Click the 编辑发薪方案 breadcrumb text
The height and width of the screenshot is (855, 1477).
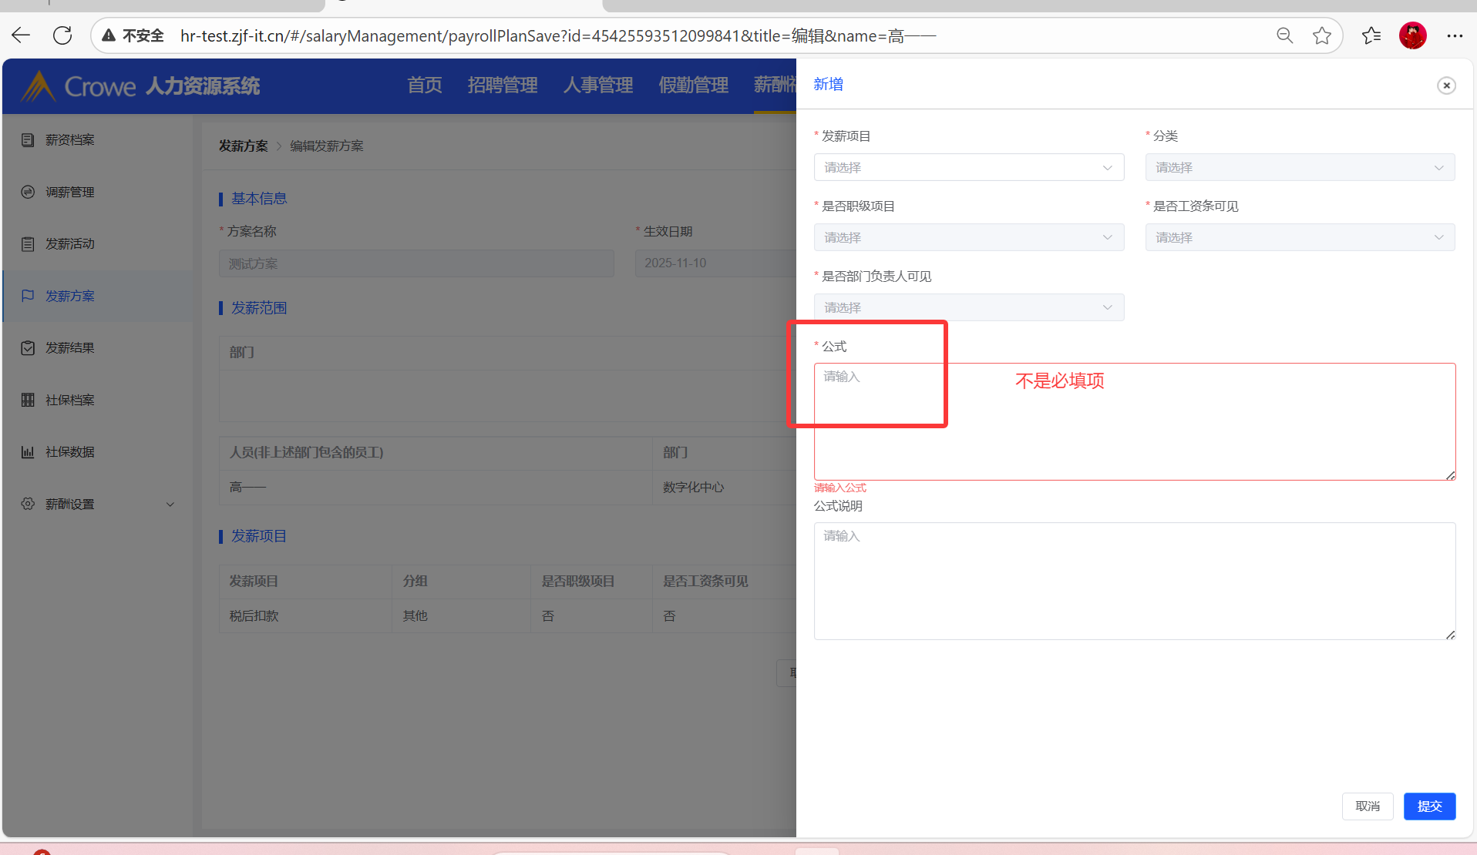pyautogui.click(x=327, y=146)
